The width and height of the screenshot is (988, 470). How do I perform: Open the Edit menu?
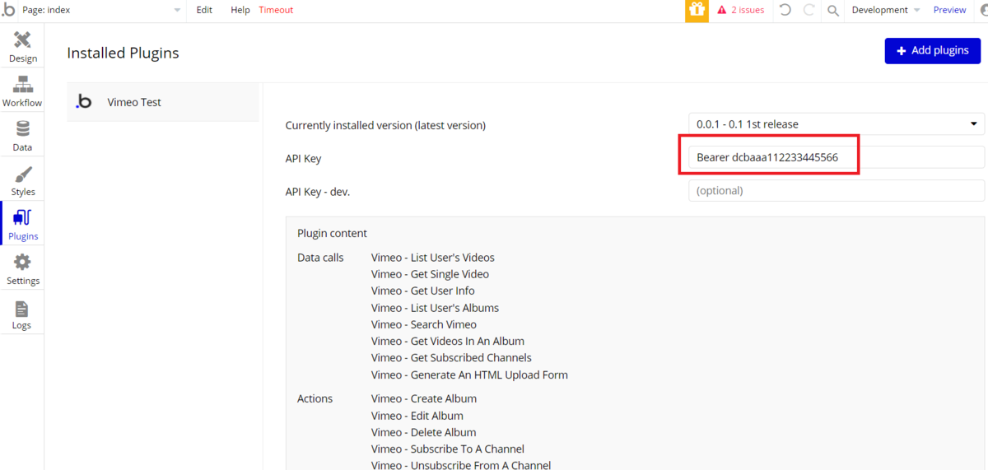coord(204,10)
